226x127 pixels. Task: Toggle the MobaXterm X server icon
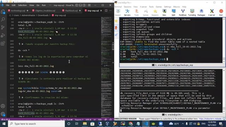click(212, 13)
